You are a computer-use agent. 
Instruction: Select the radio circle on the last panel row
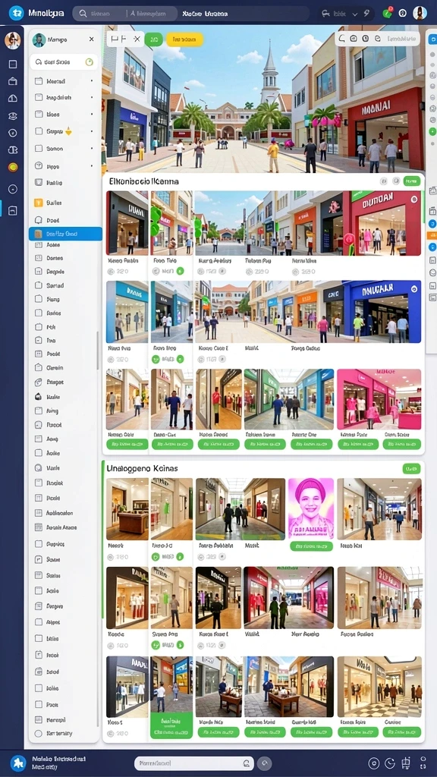click(38, 734)
